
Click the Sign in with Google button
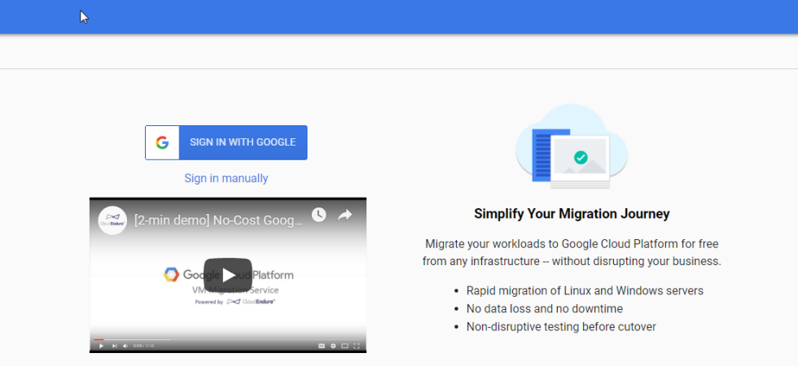[x=226, y=142]
